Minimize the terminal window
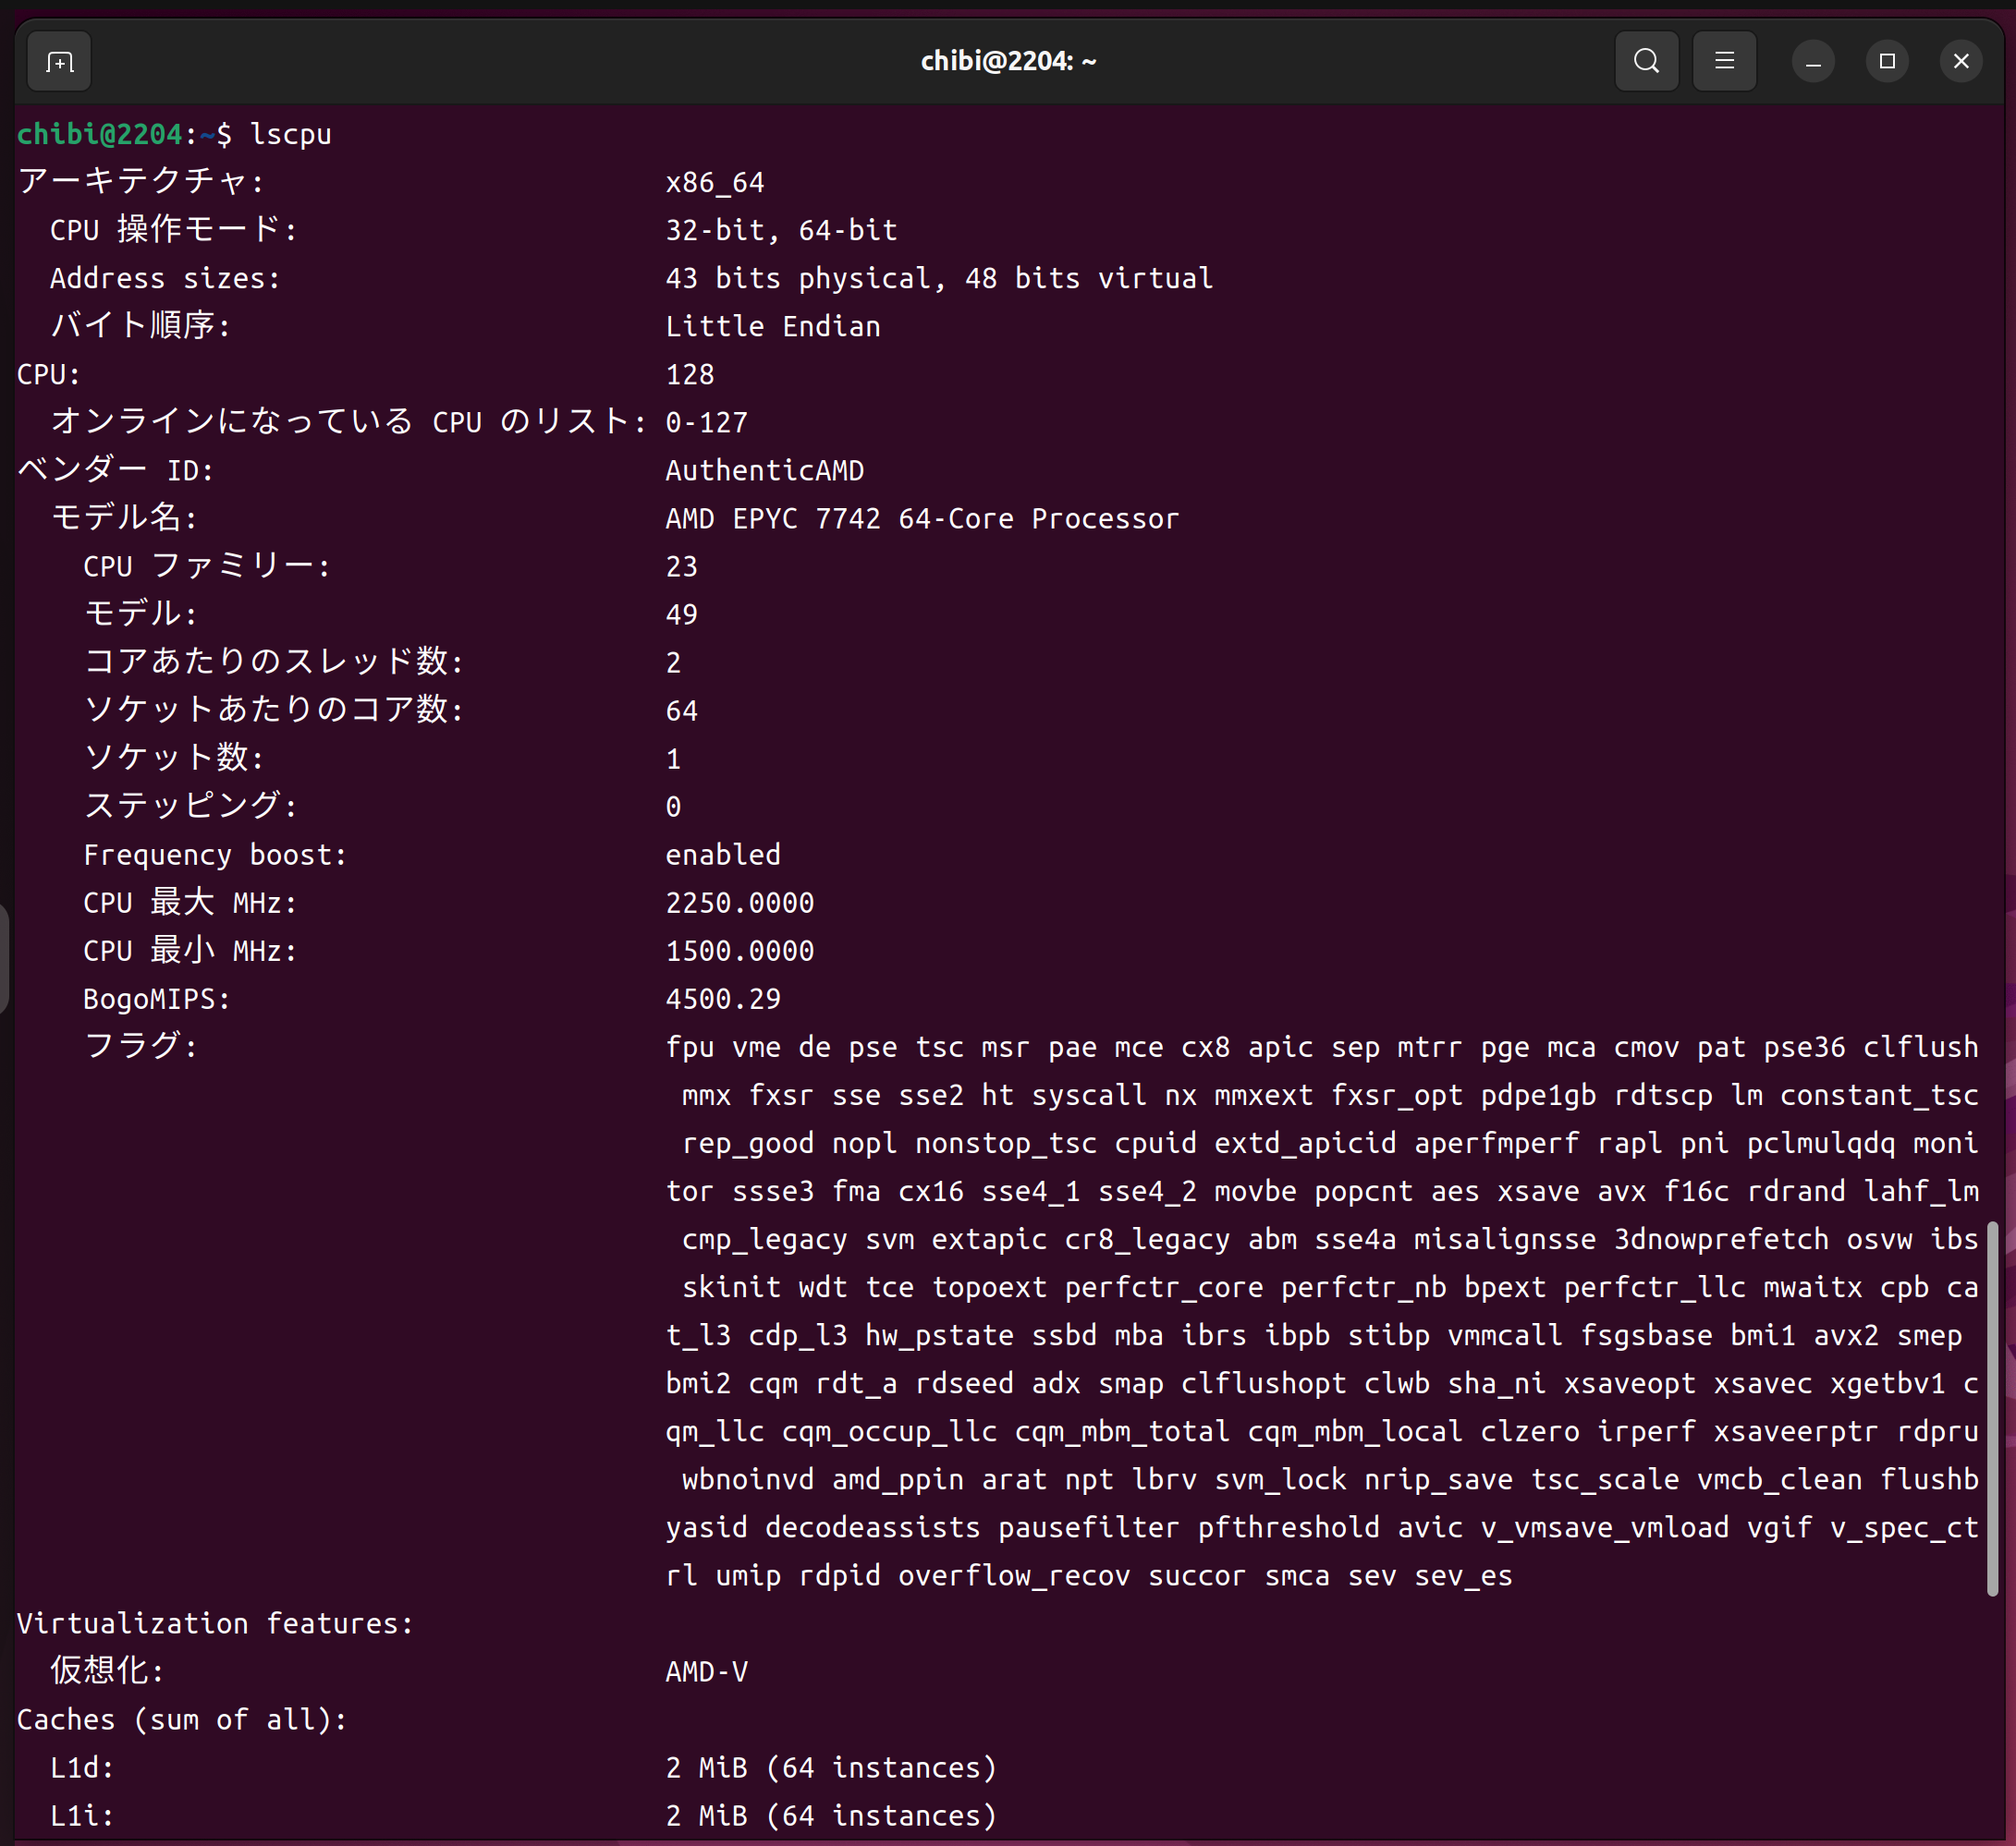 click(x=1812, y=62)
